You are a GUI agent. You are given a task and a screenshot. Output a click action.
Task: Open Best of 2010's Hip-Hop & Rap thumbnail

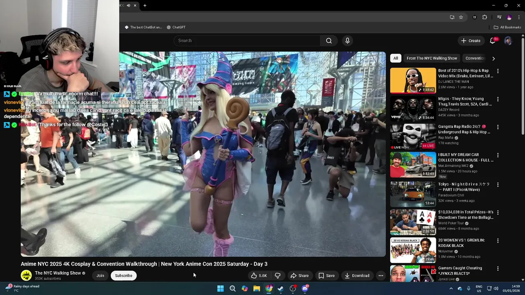pyautogui.click(x=413, y=81)
